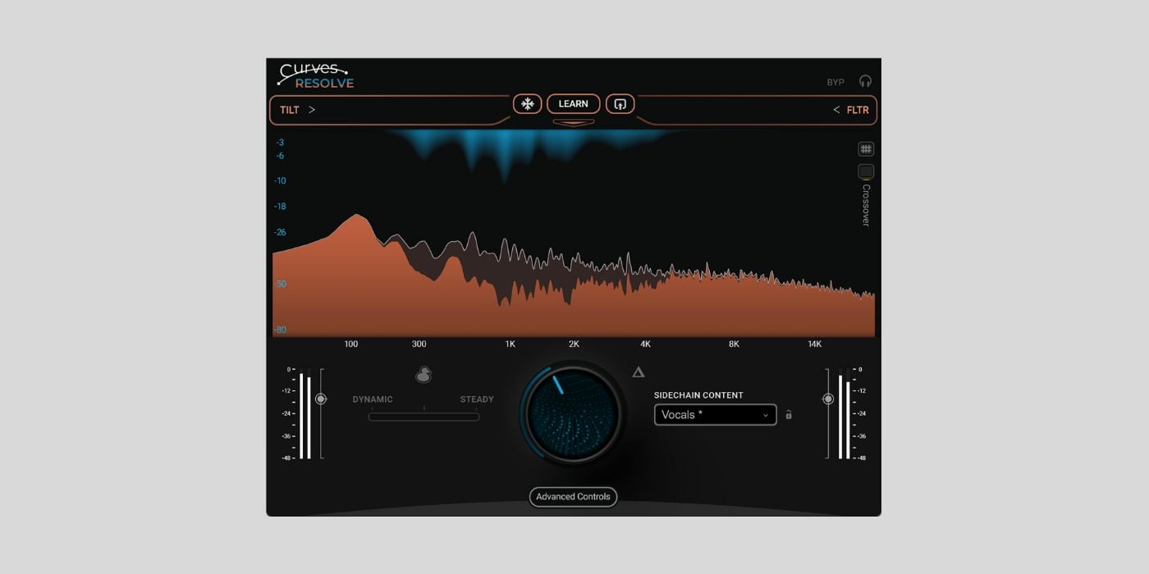Toggle the sidechain content lock
Viewport: 1149px width, 574px height.
tap(789, 415)
